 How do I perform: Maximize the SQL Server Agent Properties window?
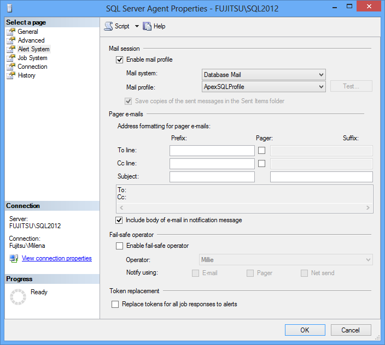349,7
